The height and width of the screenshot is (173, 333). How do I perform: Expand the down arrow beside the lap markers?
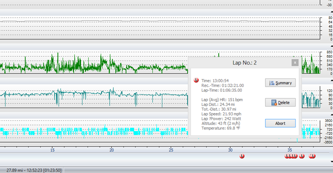[332, 162]
